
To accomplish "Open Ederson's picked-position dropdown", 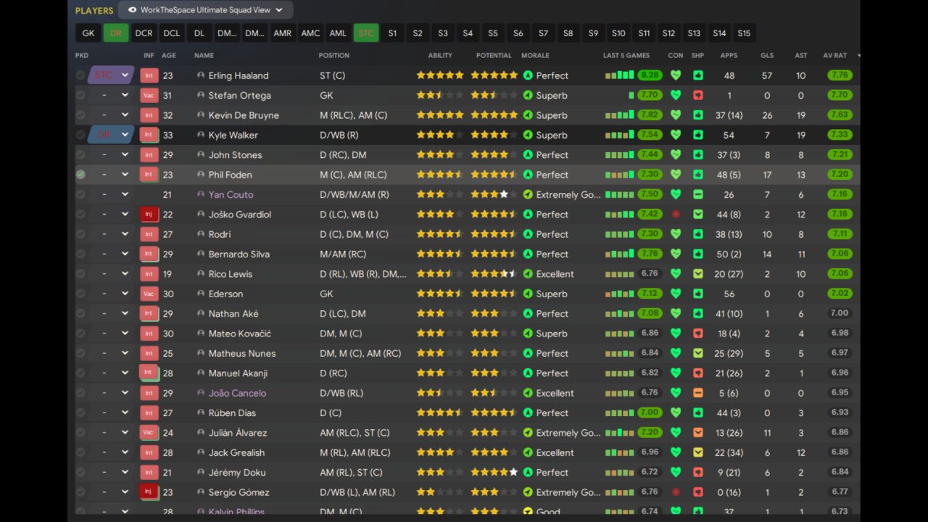I will click(x=111, y=294).
